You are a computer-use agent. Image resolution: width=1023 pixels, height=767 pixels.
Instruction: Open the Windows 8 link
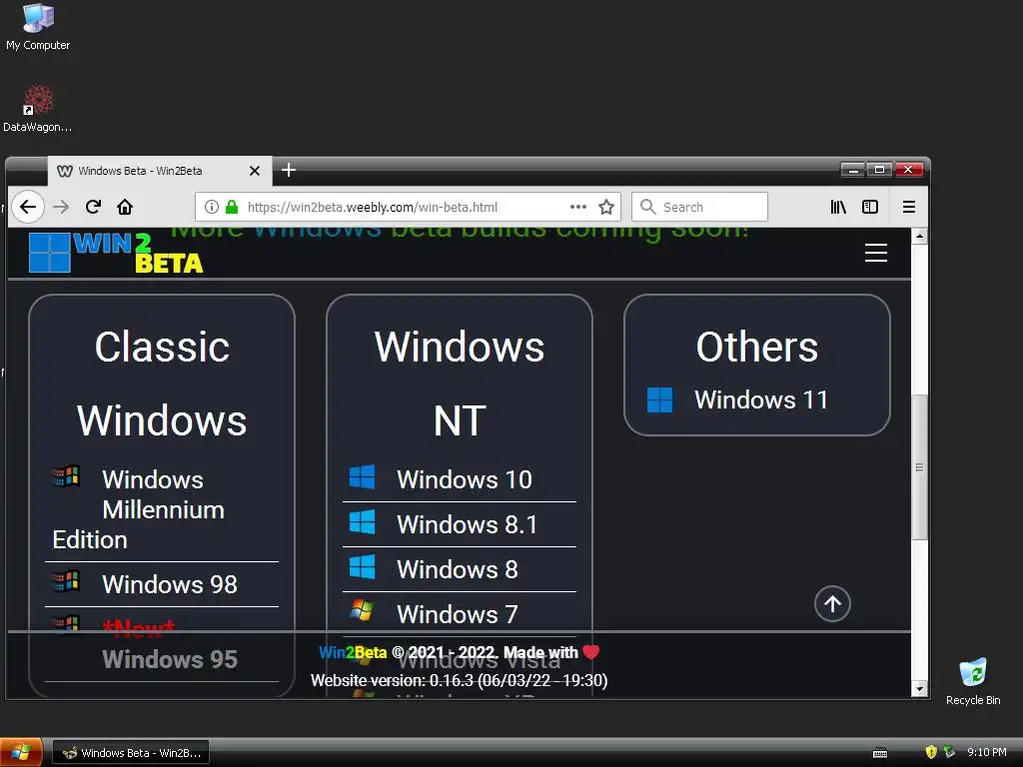coord(458,569)
